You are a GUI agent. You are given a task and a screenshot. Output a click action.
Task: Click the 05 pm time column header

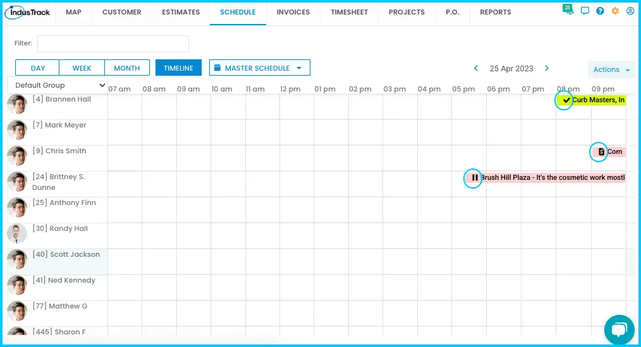tap(463, 89)
